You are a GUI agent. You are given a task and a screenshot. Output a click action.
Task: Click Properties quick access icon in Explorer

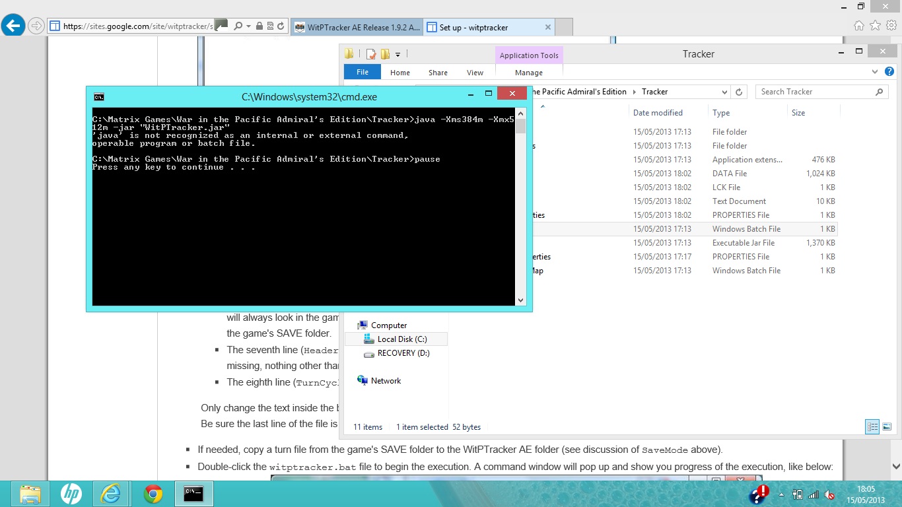(x=371, y=54)
